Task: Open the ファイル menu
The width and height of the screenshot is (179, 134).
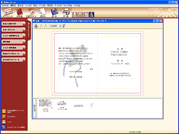Action: point(5,5)
